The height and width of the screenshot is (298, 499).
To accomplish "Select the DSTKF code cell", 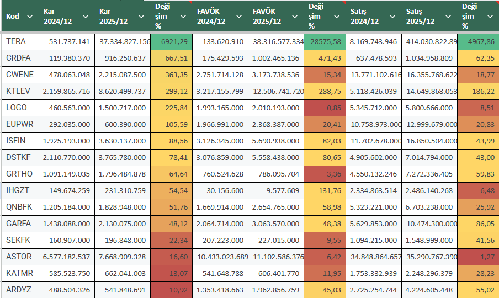I will 20,157.
